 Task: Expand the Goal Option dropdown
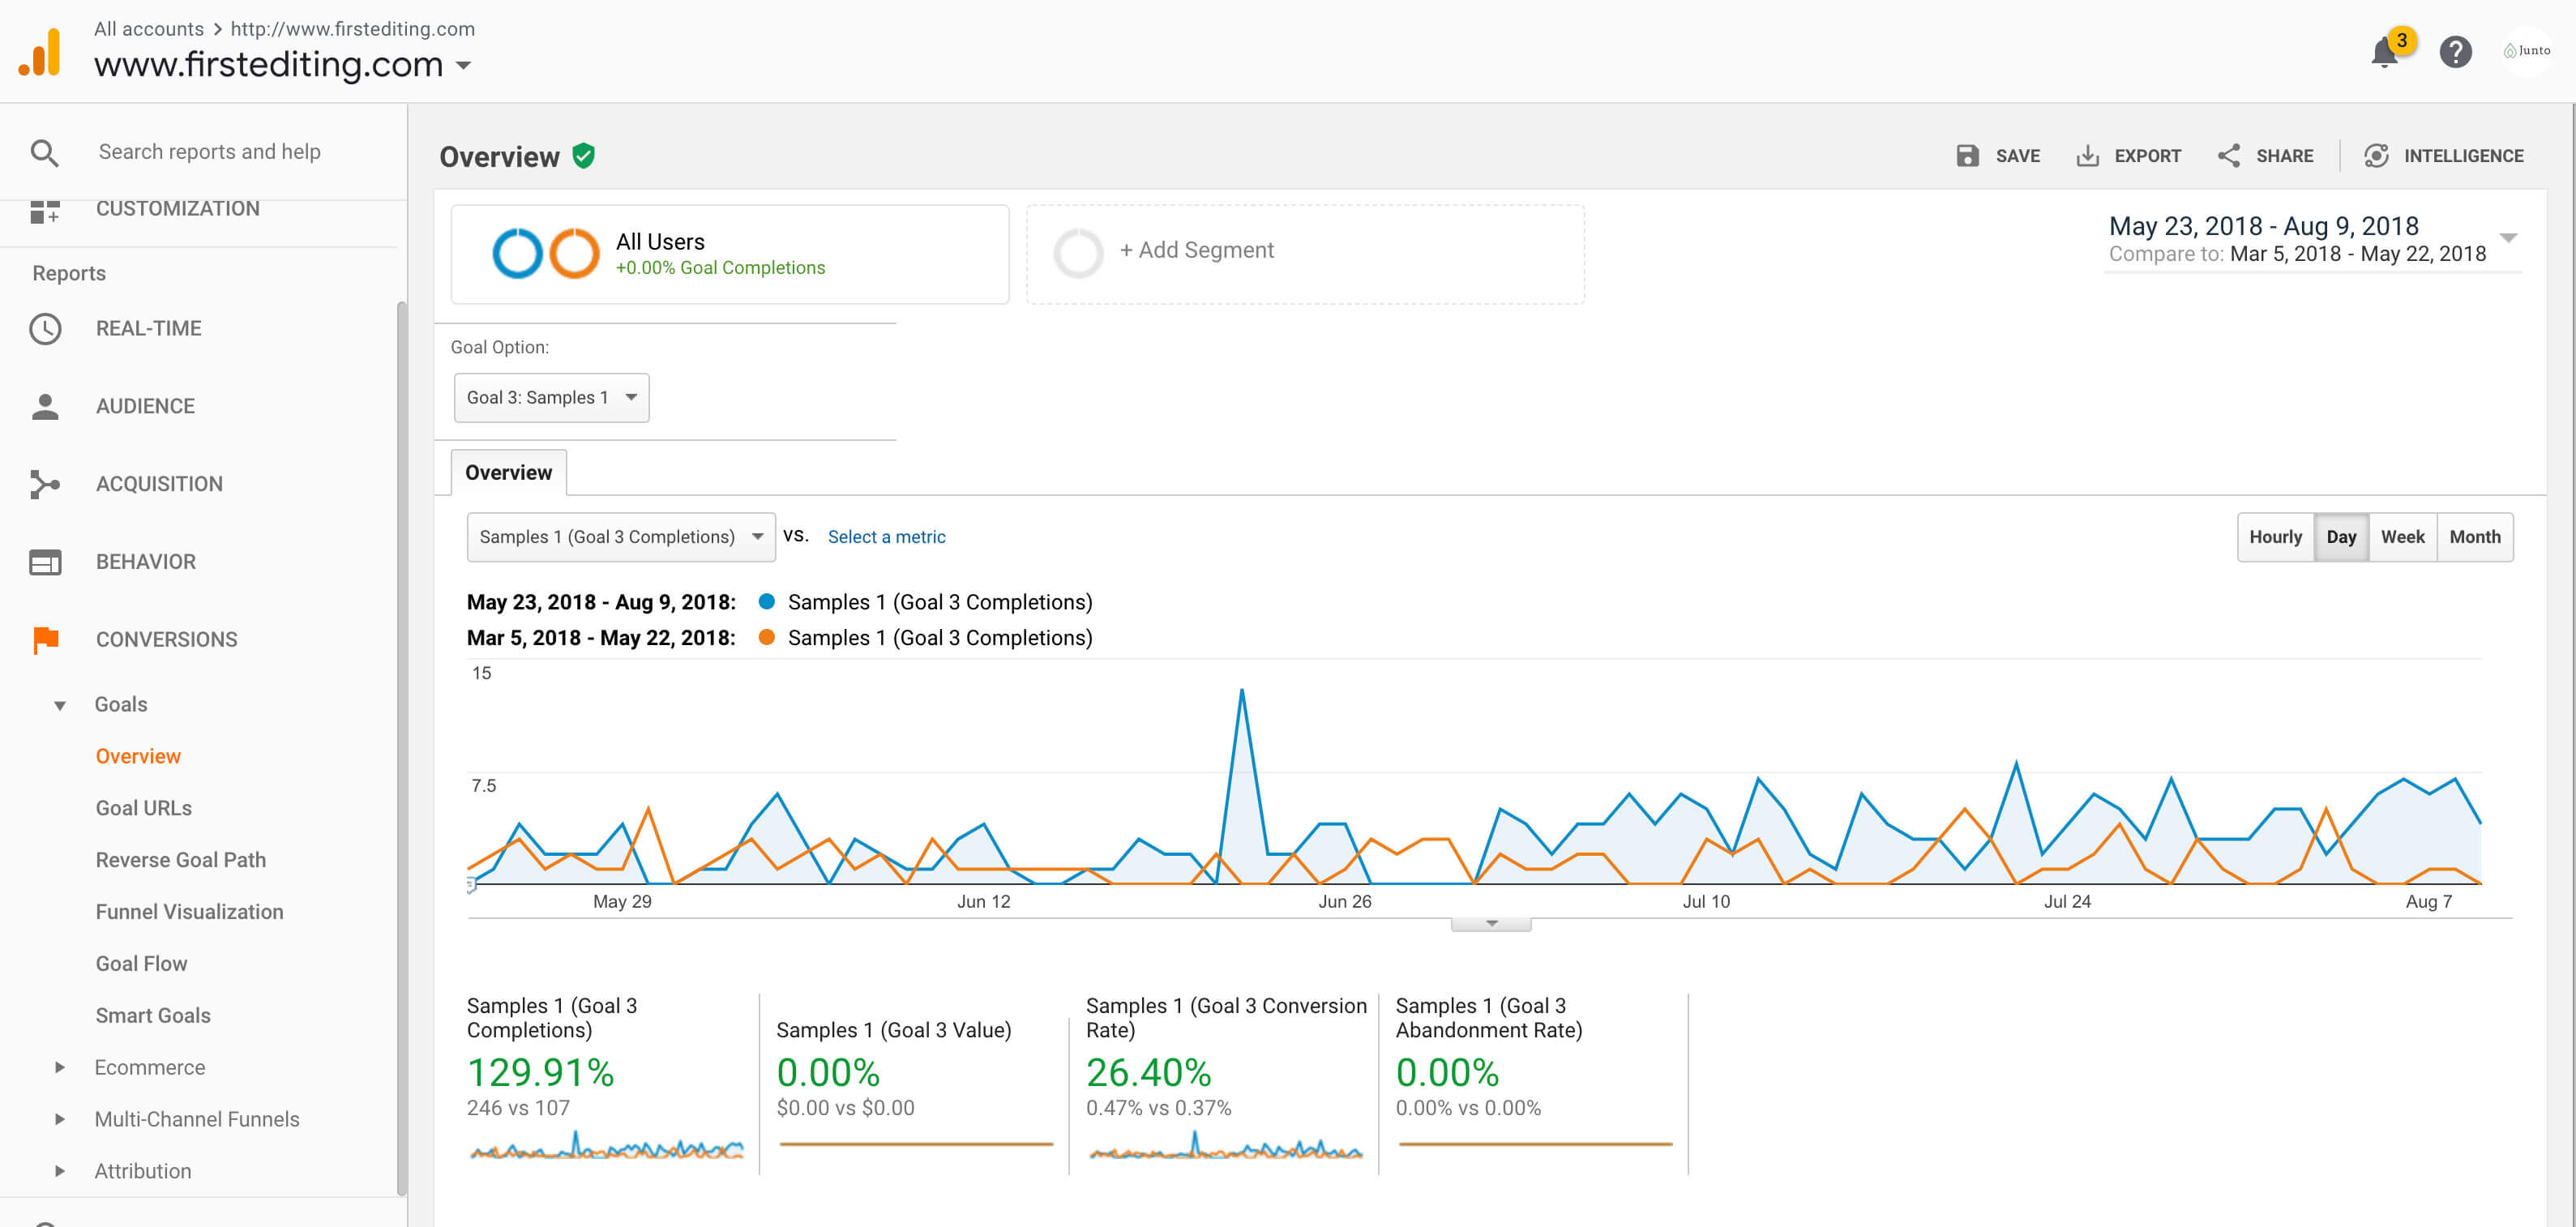point(552,395)
